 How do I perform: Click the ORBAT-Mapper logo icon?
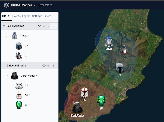[x=7, y=5]
